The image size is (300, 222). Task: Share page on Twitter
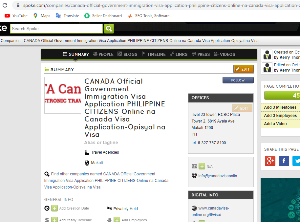tap(296, 161)
